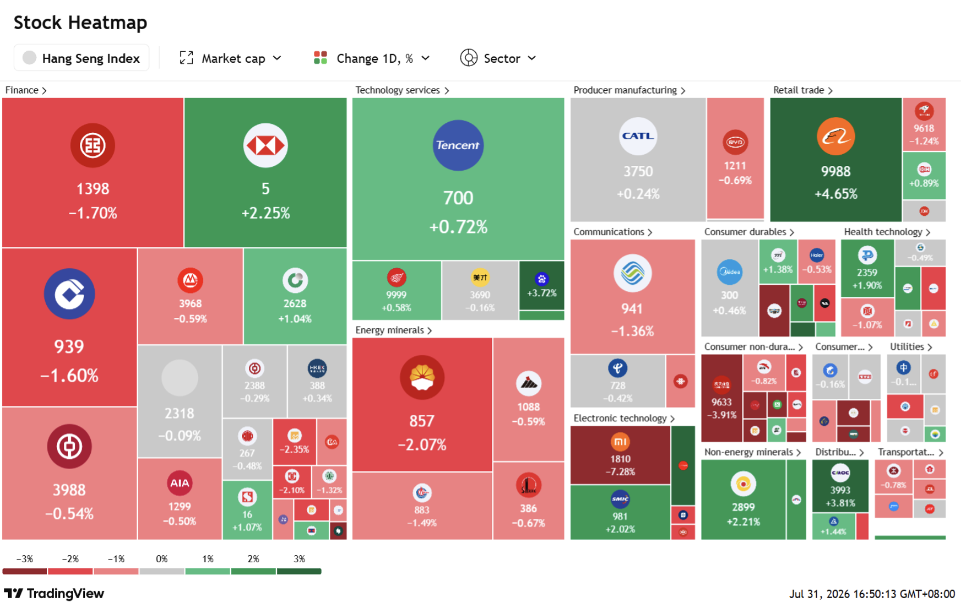Click the dark green 3% legend swatch

pos(299,571)
